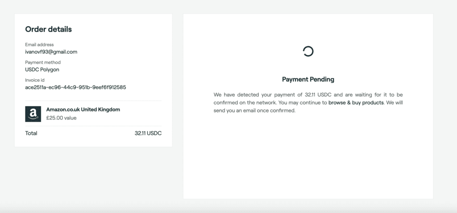Select the USDC Polygon payment method text
This screenshot has height=213, width=457.
[42, 70]
